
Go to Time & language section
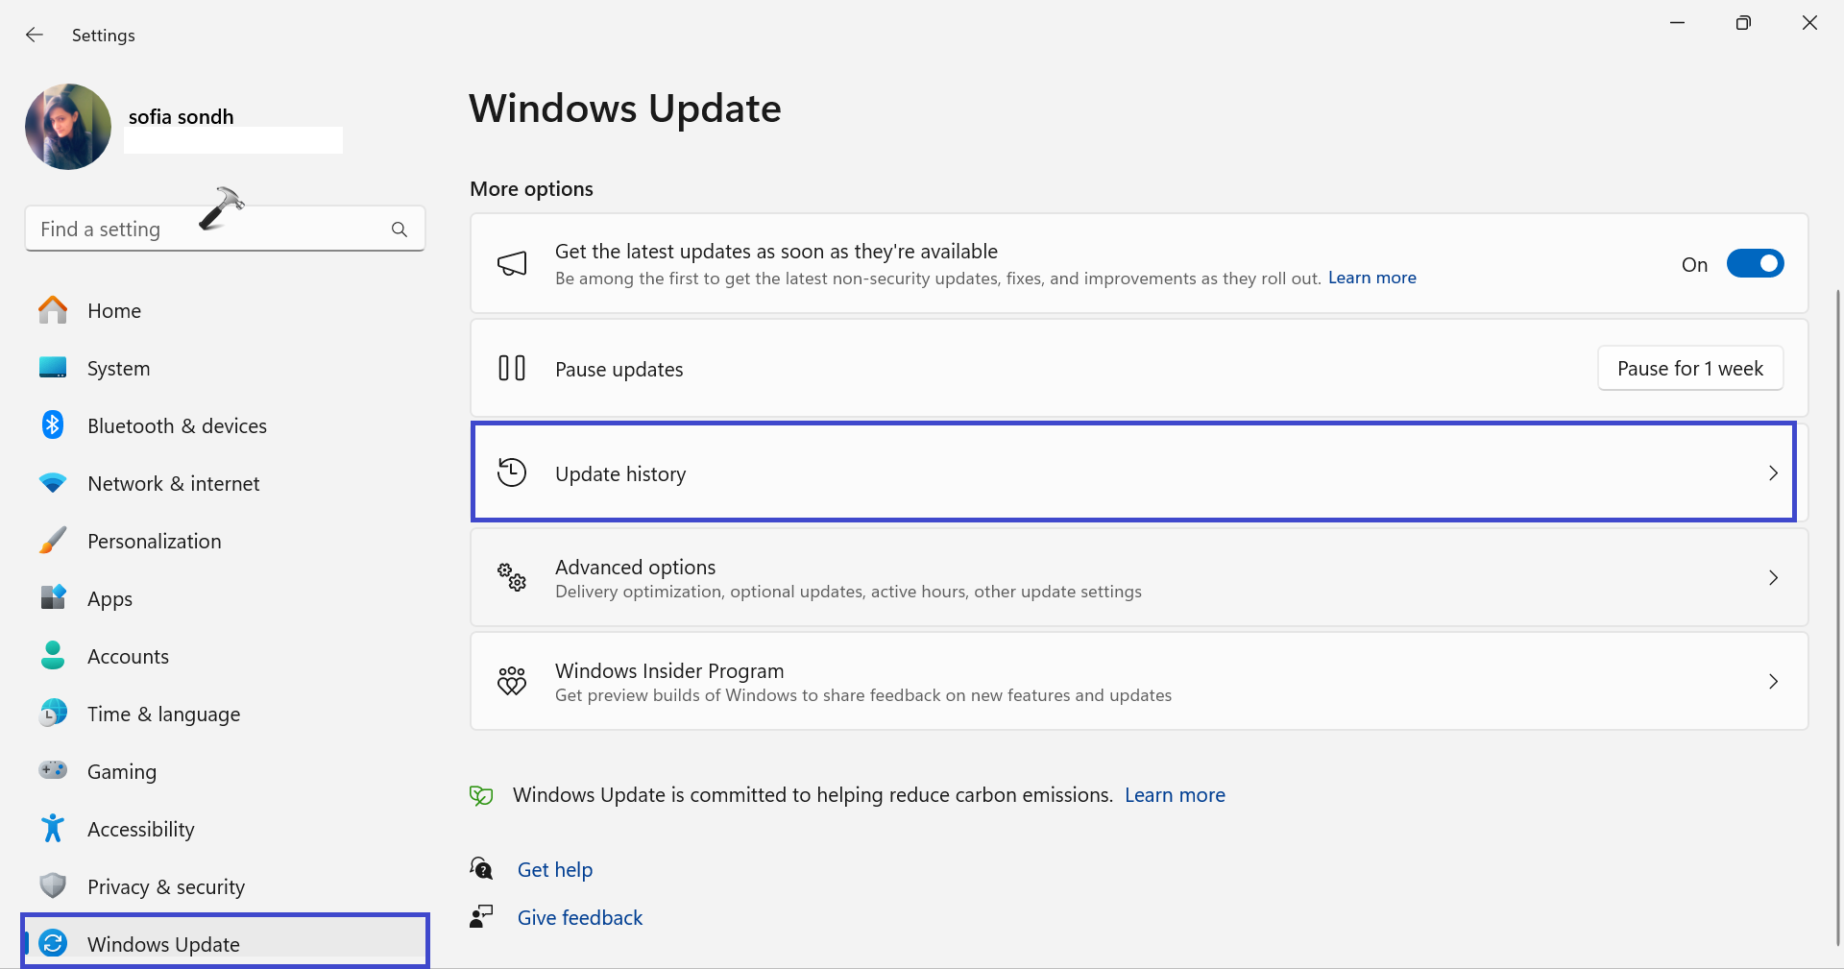163,715
